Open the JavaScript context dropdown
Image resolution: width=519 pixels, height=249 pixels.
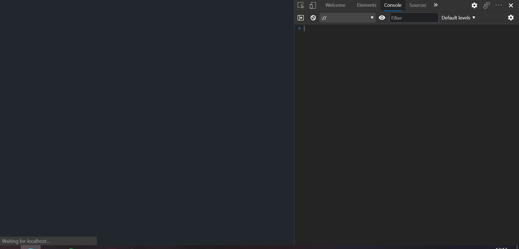(347, 18)
